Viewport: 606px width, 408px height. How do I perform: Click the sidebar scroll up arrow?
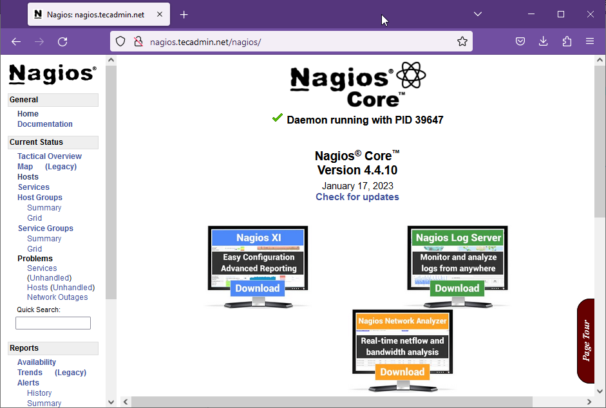111,60
